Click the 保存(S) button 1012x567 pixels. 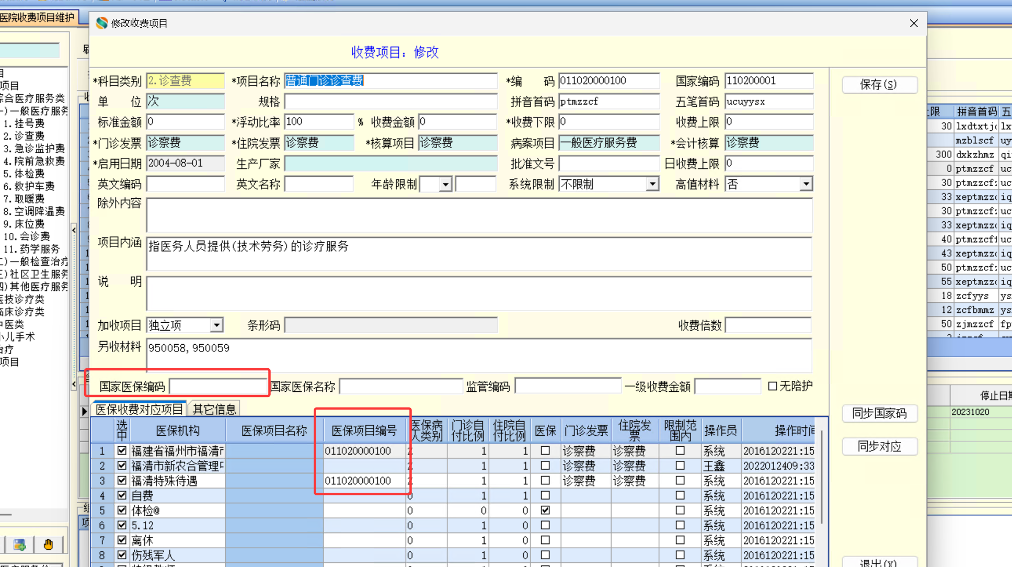[879, 85]
